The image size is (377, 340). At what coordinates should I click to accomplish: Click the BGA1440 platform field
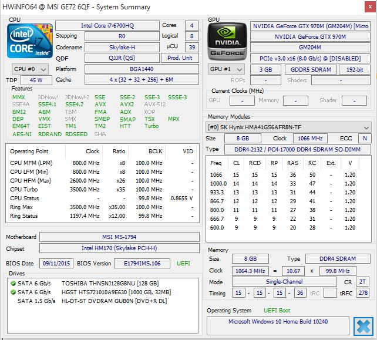pos(142,69)
